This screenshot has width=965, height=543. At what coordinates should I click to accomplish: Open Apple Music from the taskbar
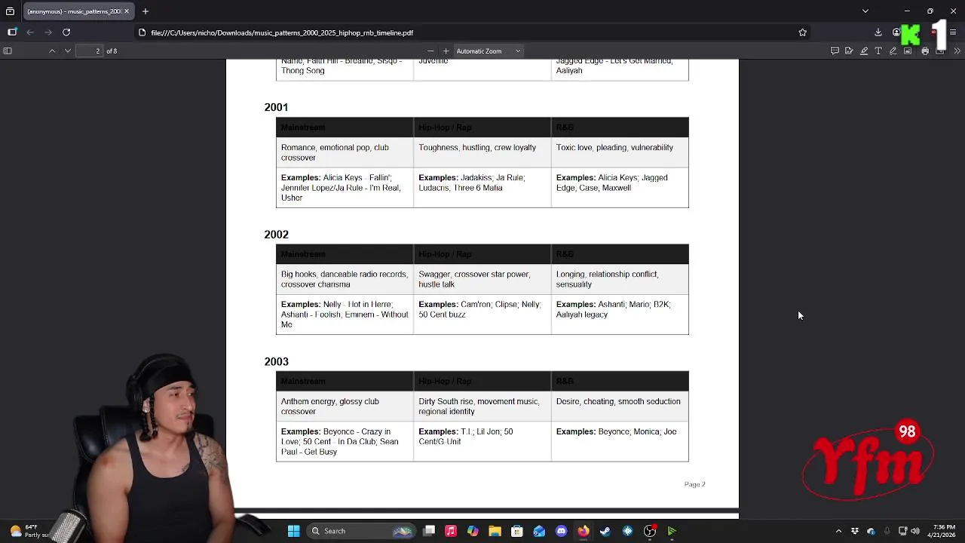pos(451,531)
